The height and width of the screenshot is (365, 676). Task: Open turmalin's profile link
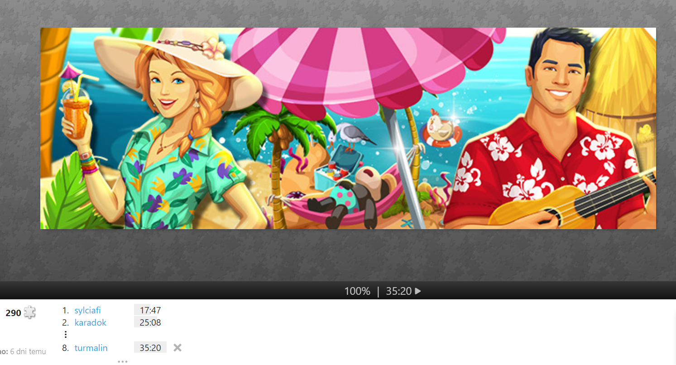[x=91, y=348]
